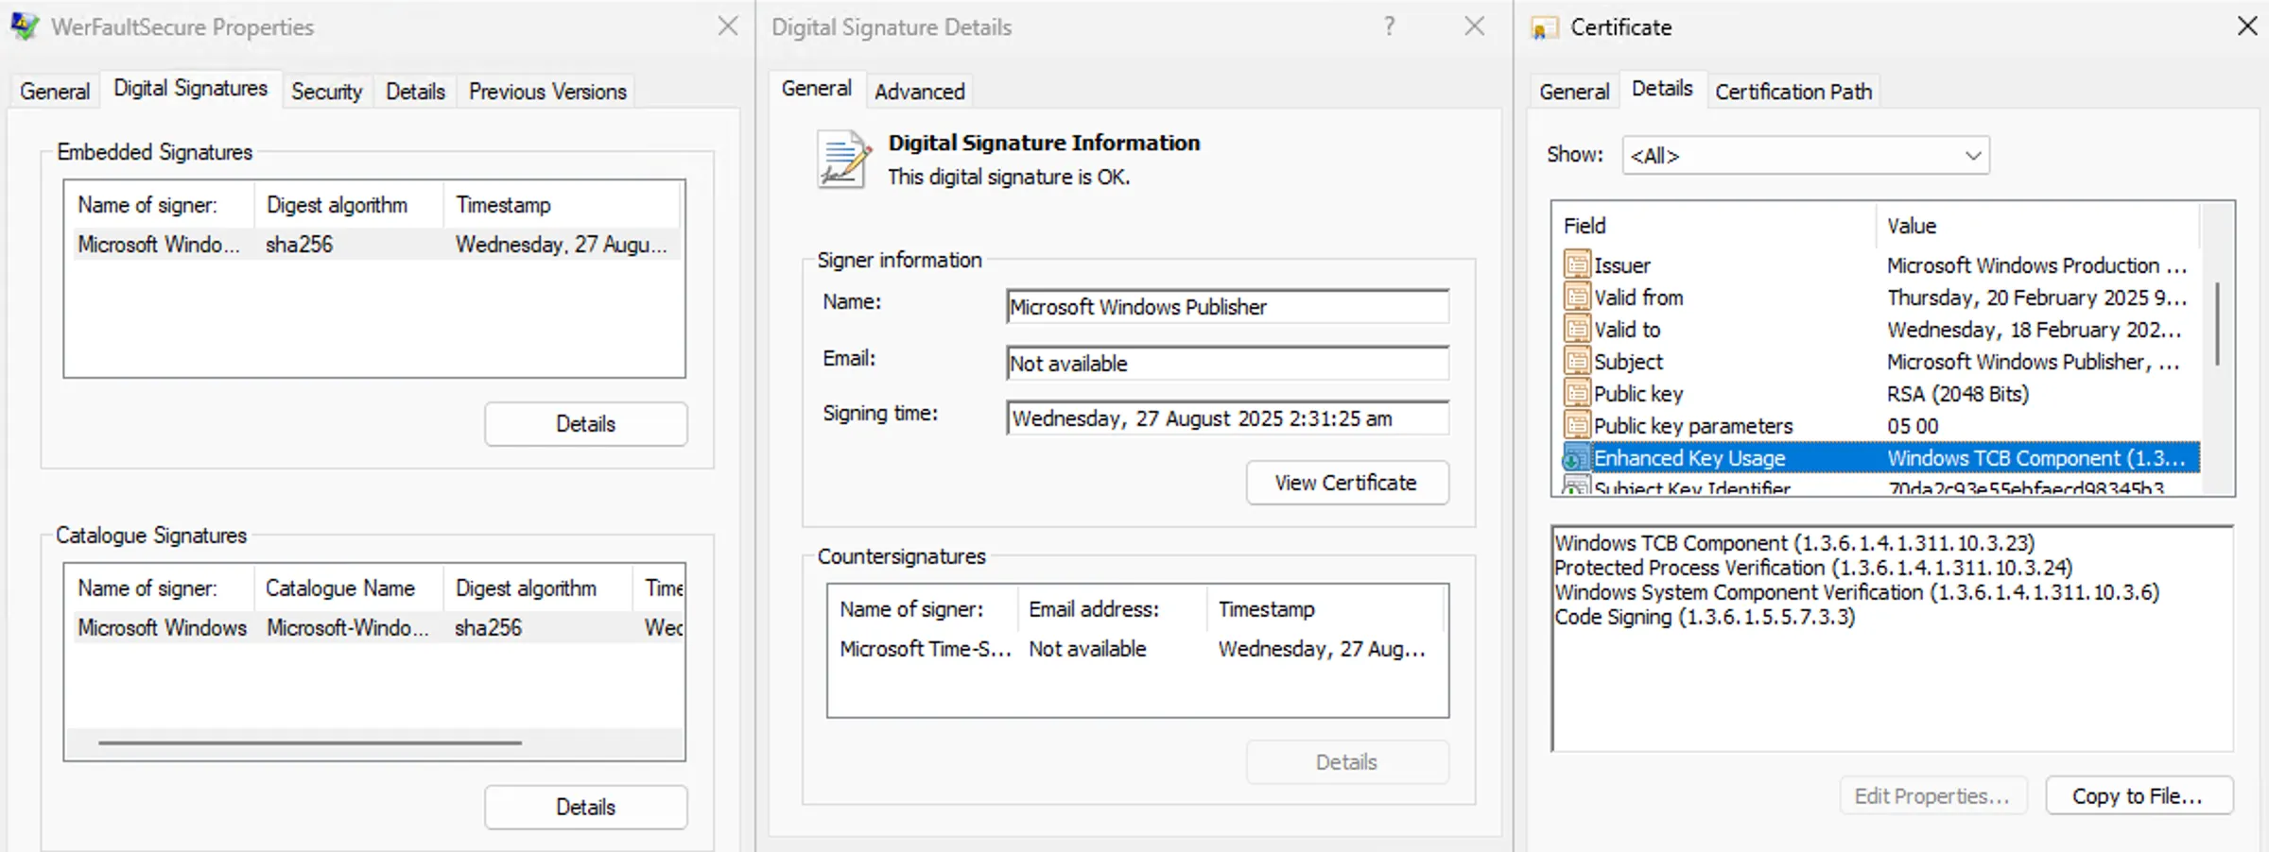Click the icon next to Public key field

click(x=1575, y=394)
